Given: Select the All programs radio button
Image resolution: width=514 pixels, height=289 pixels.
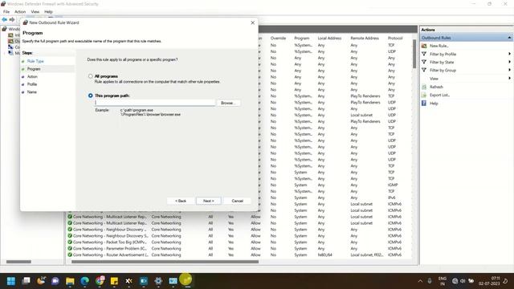Looking at the screenshot, I should click(x=91, y=76).
